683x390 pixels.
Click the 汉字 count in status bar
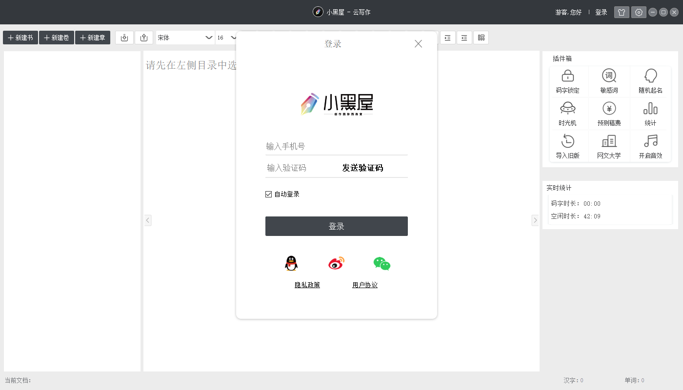point(573,380)
